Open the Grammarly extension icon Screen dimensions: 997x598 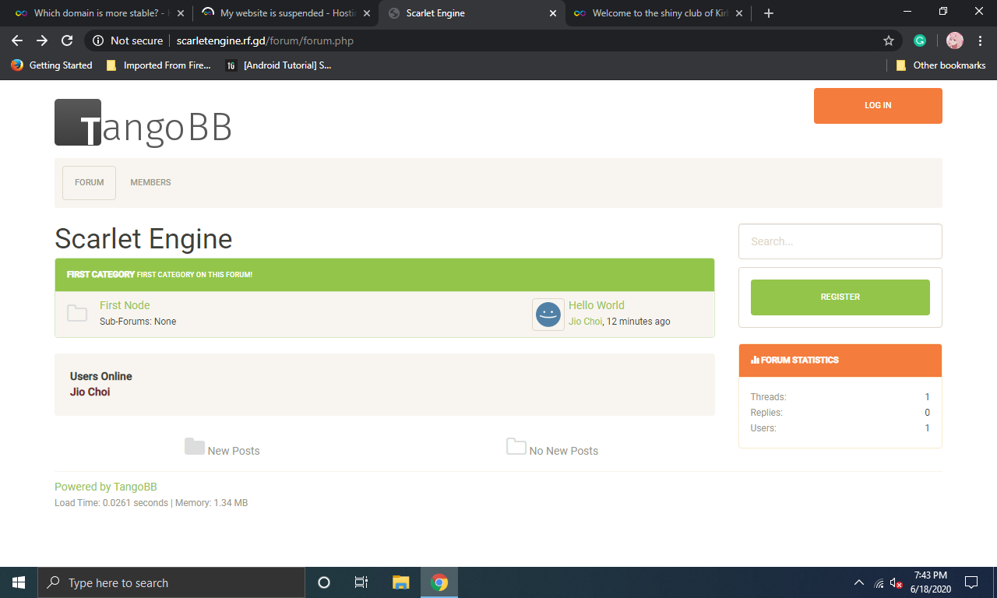click(x=920, y=40)
